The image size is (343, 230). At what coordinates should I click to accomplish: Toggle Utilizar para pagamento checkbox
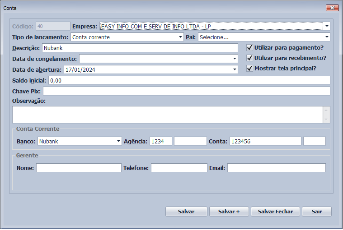pyautogui.click(x=249, y=47)
